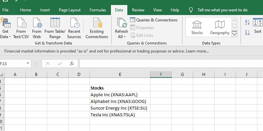
Task: Select cell Apple Inc (XNAS:AAPL)
Action: point(120,95)
